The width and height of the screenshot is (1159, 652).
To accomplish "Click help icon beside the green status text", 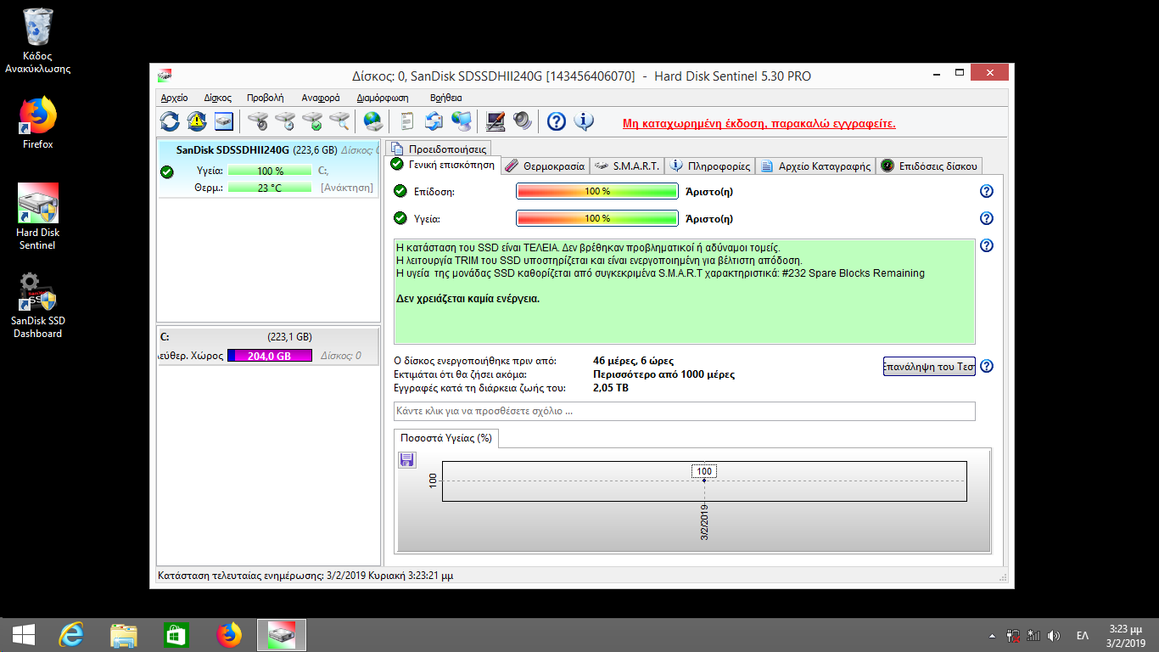I will 986,245.
